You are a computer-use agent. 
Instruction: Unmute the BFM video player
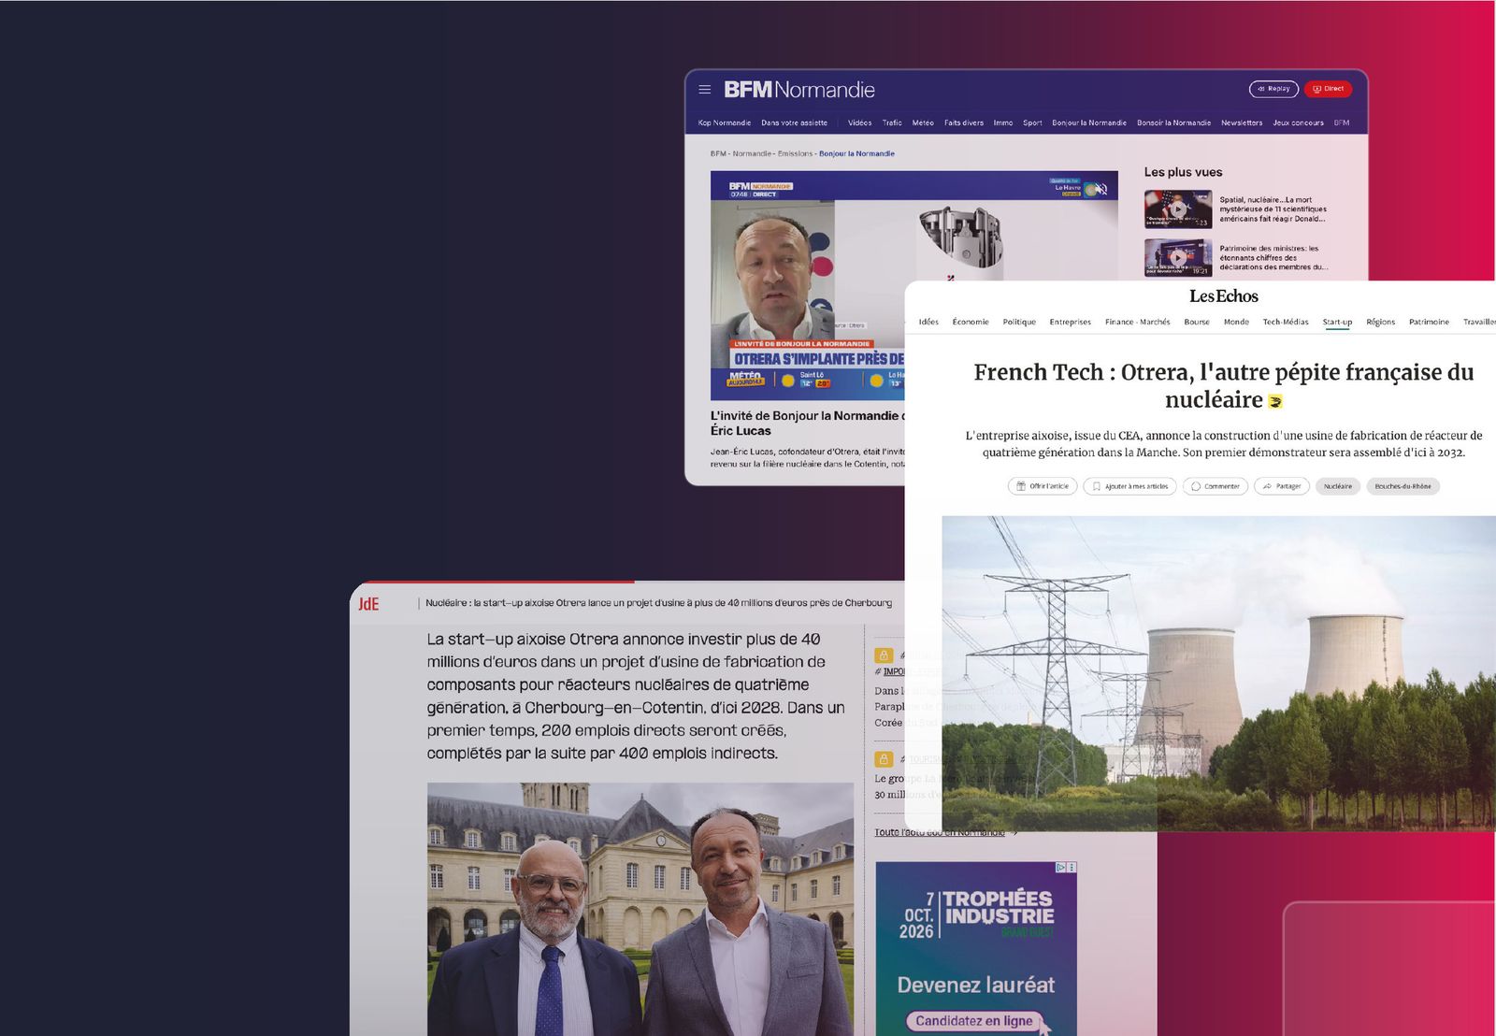click(1101, 190)
